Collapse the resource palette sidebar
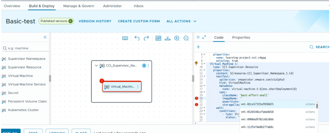 (x=45, y=37)
